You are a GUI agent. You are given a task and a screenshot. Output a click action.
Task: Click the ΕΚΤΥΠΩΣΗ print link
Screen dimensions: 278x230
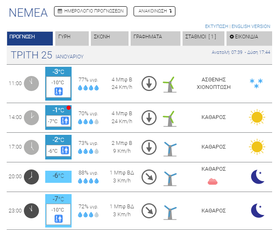216,26
